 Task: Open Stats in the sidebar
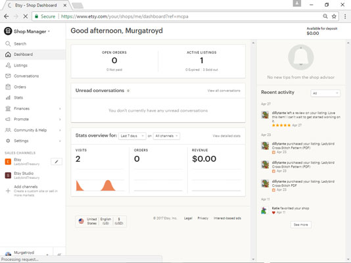tap(18, 97)
